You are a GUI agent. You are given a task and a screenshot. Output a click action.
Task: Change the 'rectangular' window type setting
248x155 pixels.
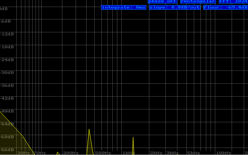point(198,2)
